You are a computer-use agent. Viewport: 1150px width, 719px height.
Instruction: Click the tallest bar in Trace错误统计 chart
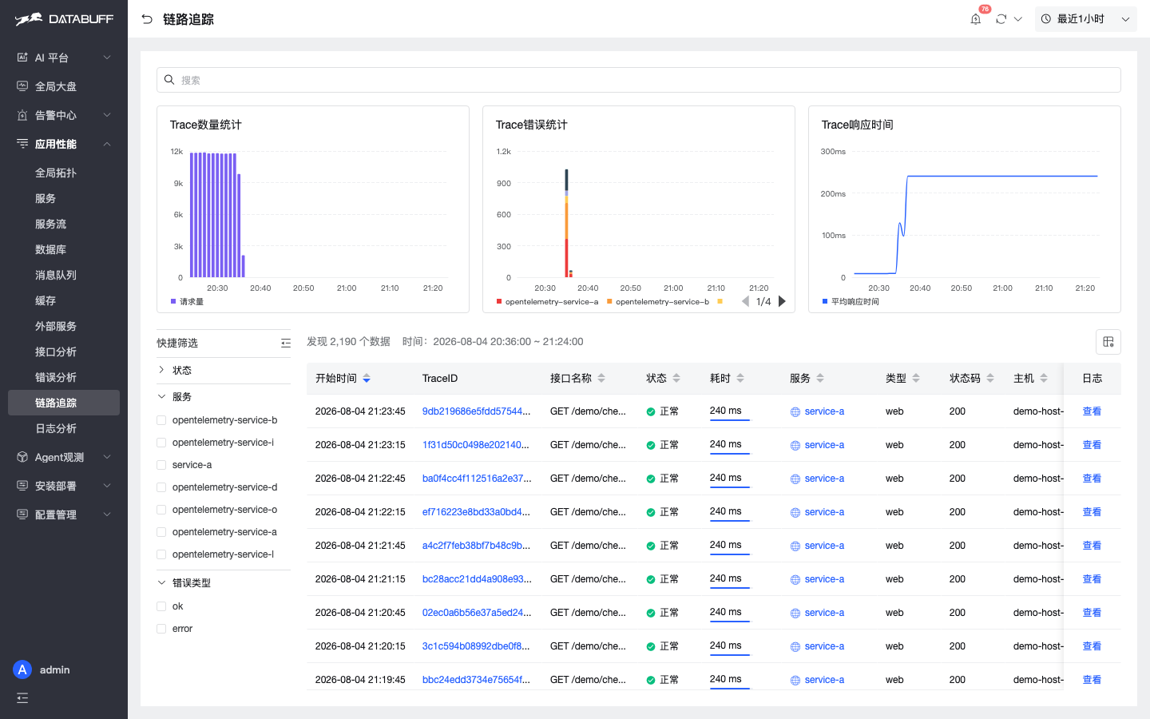coord(566,223)
